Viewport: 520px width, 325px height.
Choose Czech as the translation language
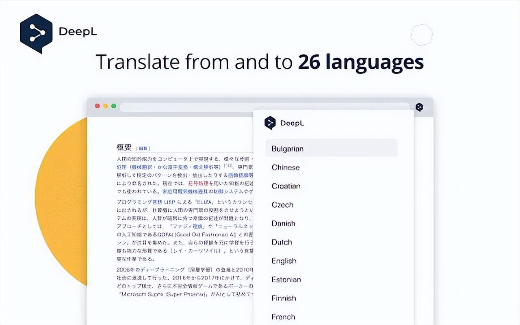[282, 205]
